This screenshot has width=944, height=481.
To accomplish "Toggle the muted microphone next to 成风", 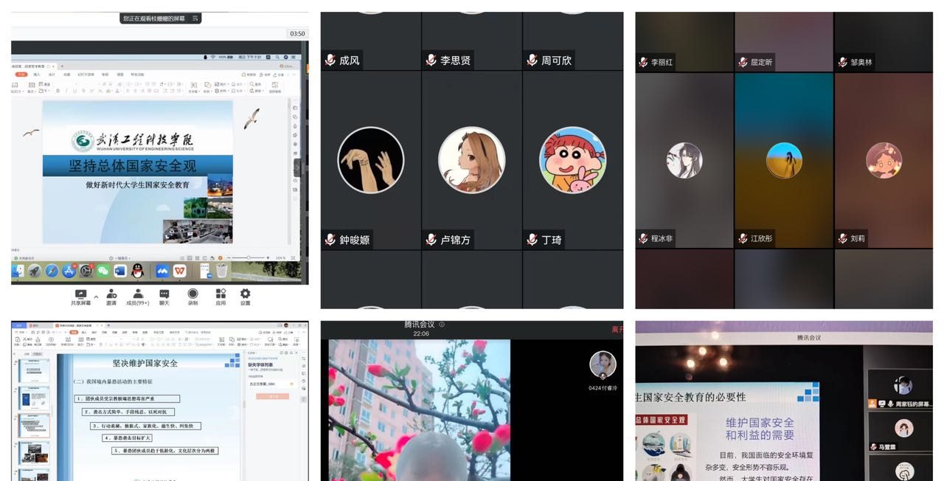I will (x=330, y=60).
